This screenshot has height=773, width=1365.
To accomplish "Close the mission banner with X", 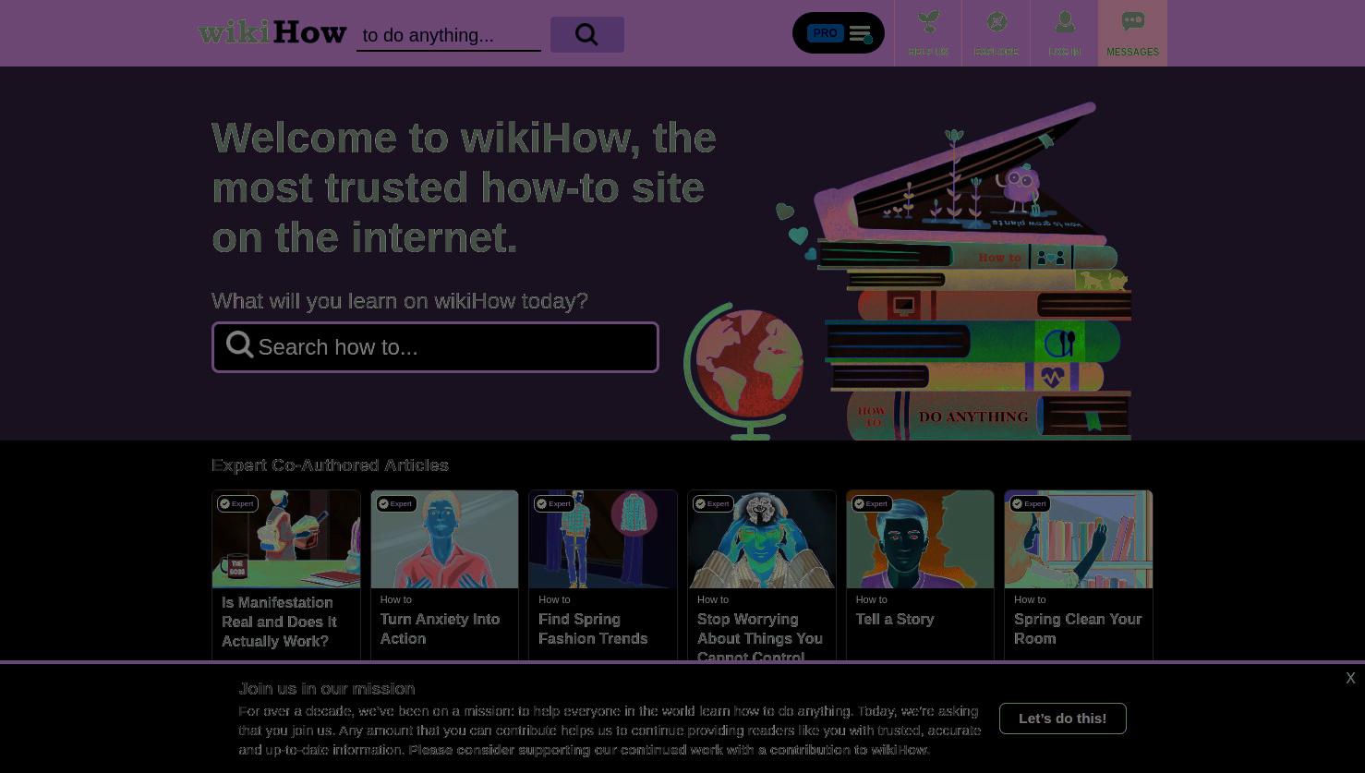I will click(x=1350, y=679).
